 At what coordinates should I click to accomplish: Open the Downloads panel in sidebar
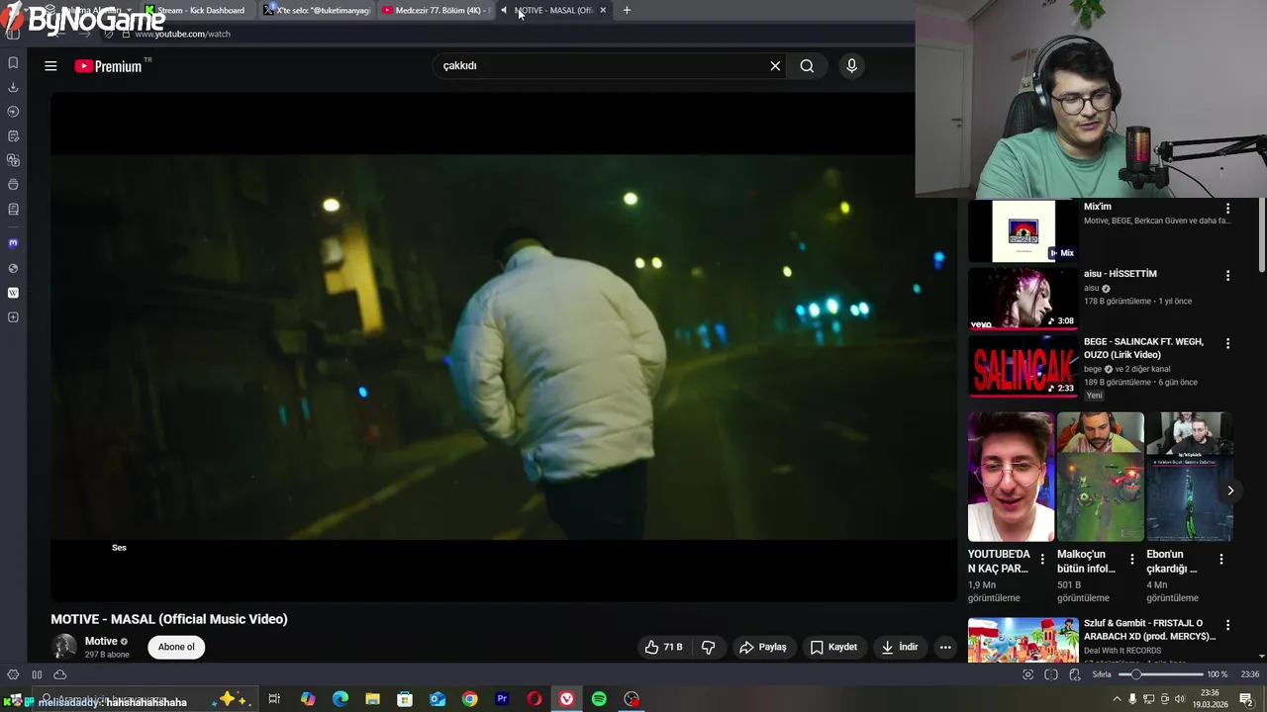(13, 87)
